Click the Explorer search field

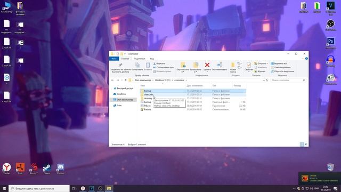click(x=288, y=81)
